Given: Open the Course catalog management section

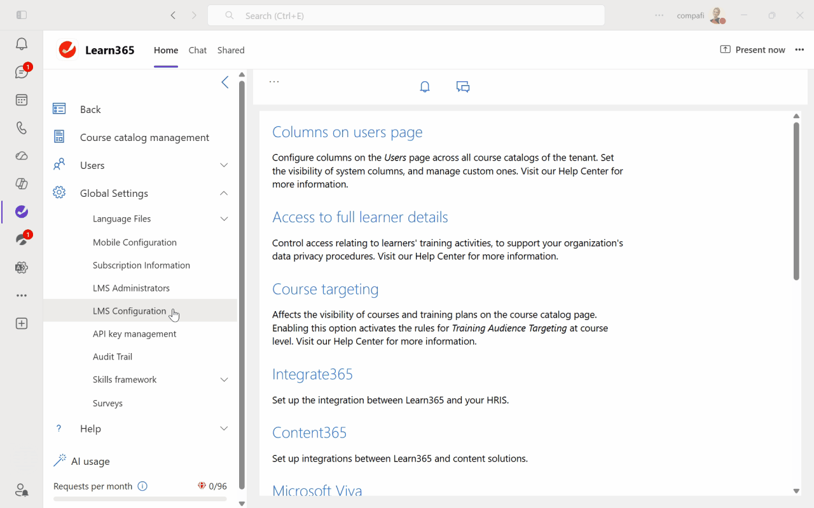Looking at the screenshot, I should (x=144, y=137).
